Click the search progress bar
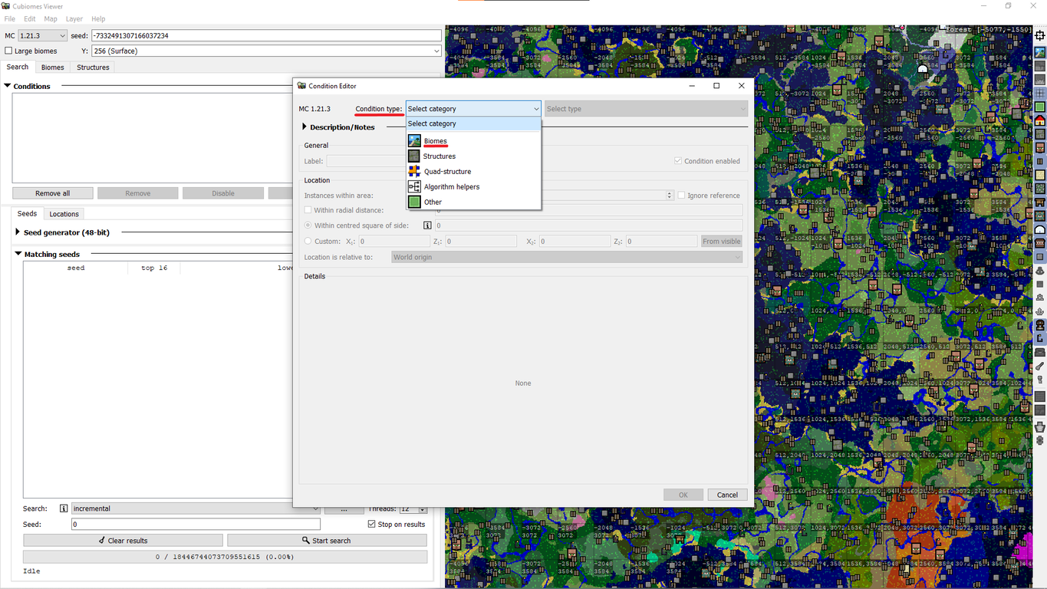The image size is (1047, 589). [x=225, y=557]
